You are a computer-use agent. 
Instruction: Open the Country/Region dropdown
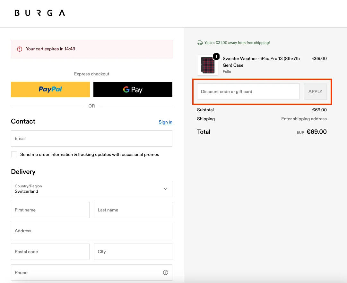91,189
